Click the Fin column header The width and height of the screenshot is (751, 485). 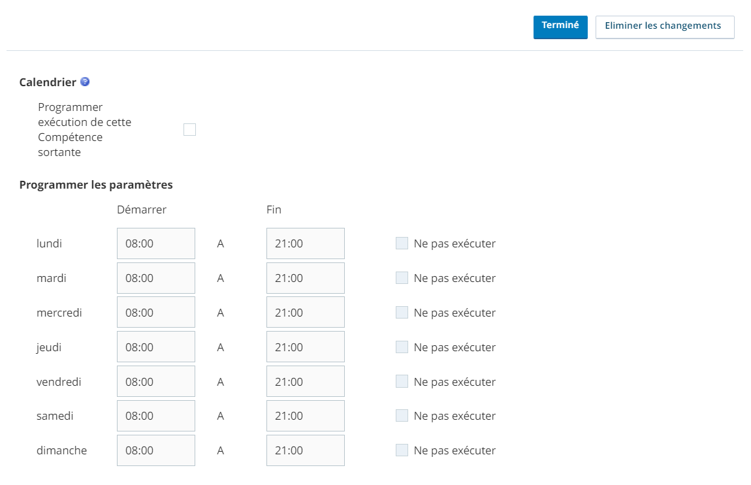click(274, 210)
